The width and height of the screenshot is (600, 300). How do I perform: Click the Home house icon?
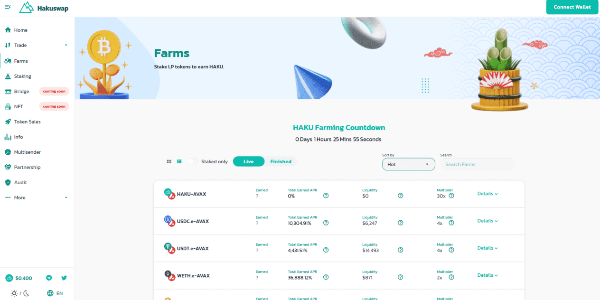[x=8, y=30]
